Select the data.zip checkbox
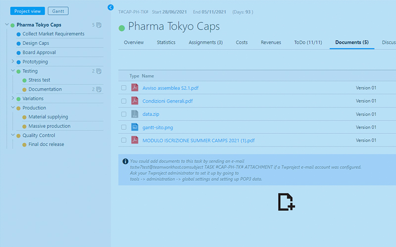 (x=124, y=114)
